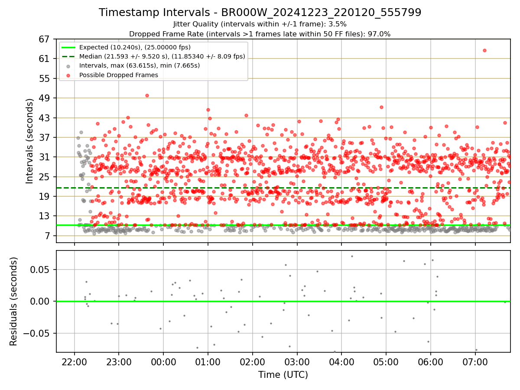The width and height of the screenshot is (520, 390).
Task: Click the red outlier point near 49 seconds before 00:00
Action: tap(147, 95)
